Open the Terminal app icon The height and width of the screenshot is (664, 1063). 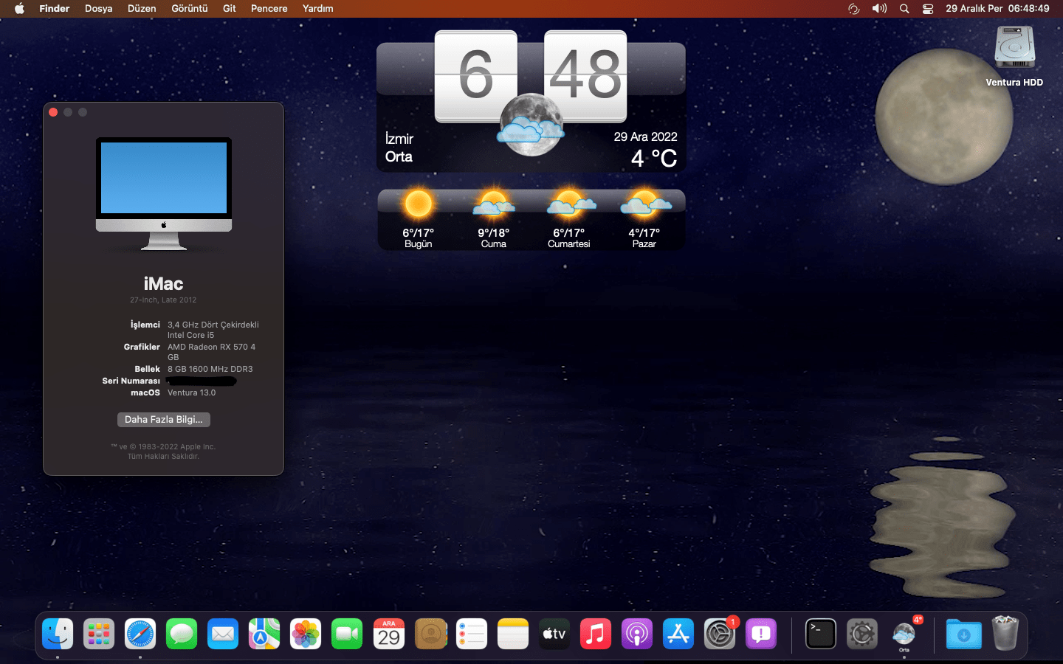tap(820, 634)
